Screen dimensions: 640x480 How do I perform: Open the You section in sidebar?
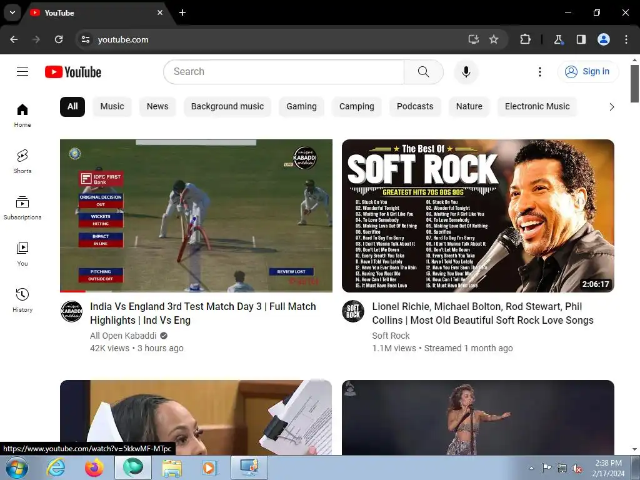point(22,254)
